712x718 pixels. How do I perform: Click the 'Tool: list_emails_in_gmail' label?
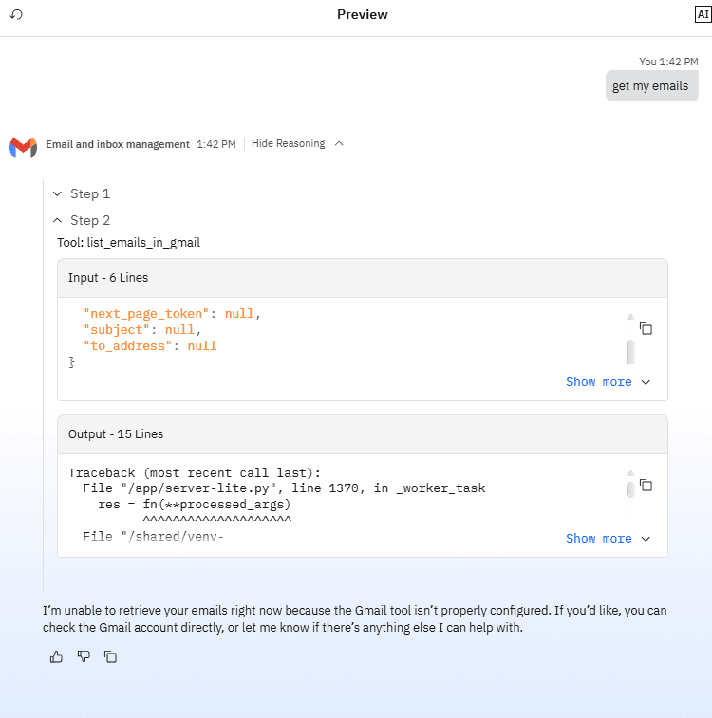coord(129,243)
